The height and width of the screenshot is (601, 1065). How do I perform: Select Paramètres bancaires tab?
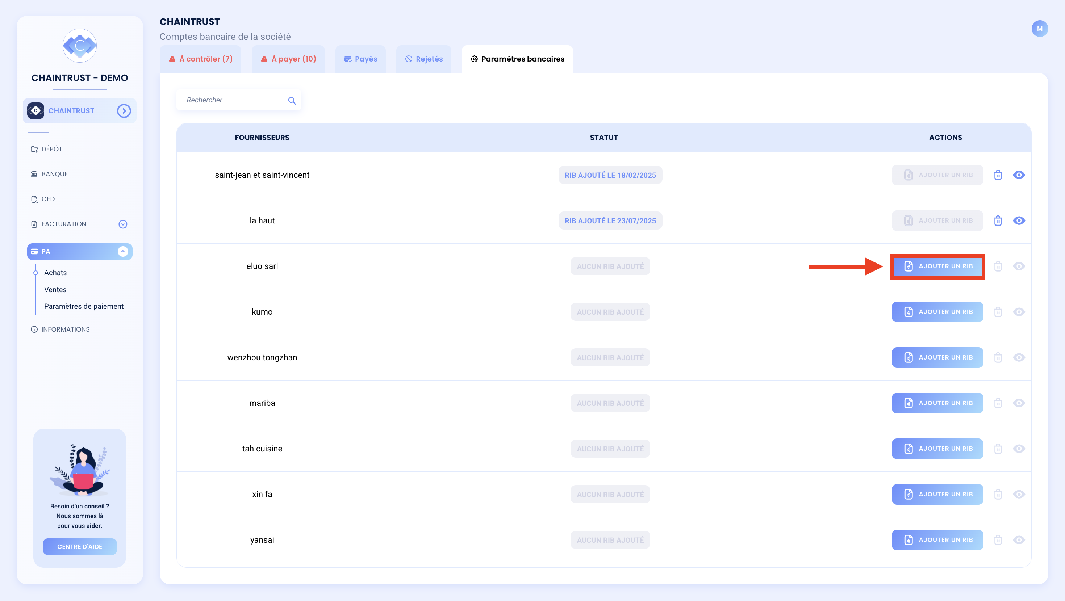[517, 59]
